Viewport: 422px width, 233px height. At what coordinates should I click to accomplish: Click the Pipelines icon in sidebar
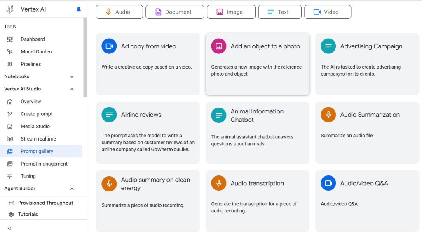click(10, 64)
